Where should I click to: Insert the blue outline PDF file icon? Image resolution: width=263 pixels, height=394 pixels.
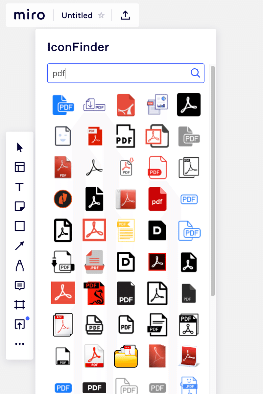pyautogui.click(x=189, y=231)
